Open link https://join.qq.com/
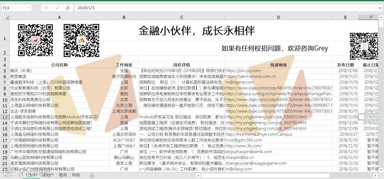 [x=244, y=71]
